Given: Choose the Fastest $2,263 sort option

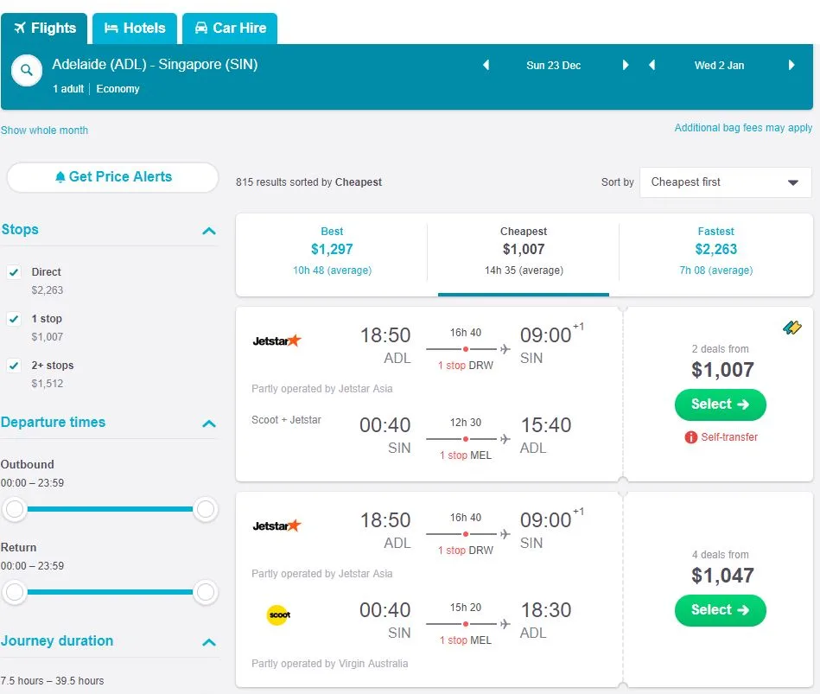Looking at the screenshot, I should pos(715,250).
